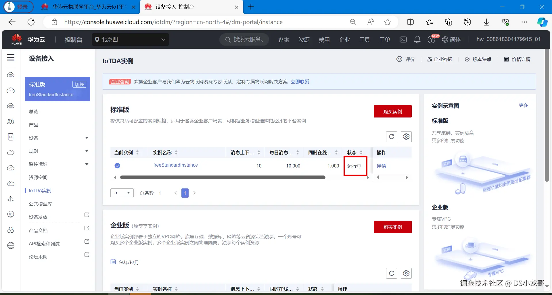The image size is (552, 295).
Task: Open the hamburger menu in the sidebar
Action: 11,57
